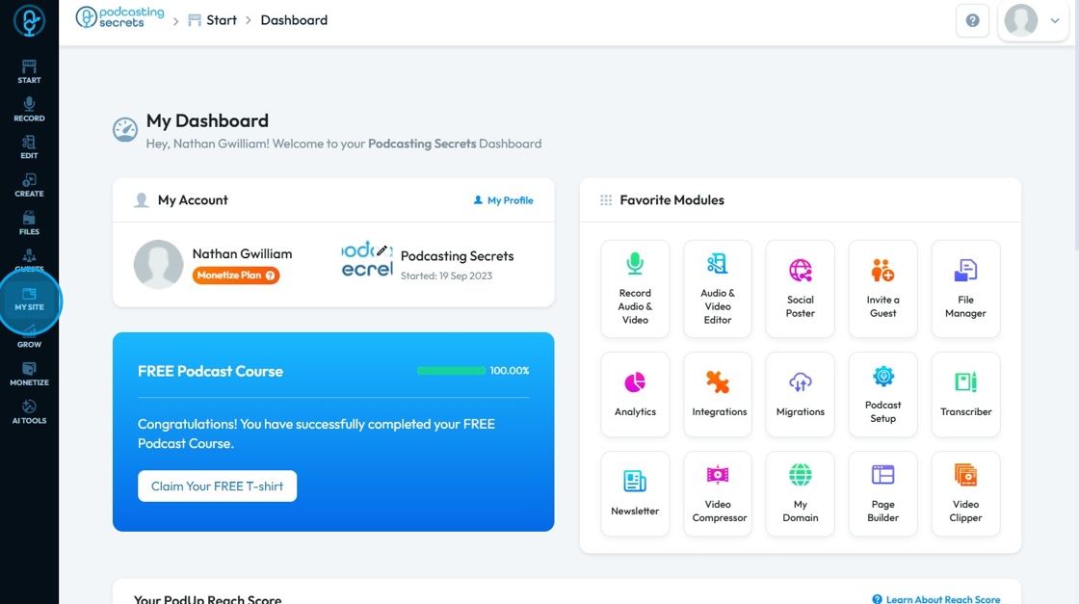Screen dimensions: 1079x604
Task: Open the Newsletter module
Action: click(635, 493)
